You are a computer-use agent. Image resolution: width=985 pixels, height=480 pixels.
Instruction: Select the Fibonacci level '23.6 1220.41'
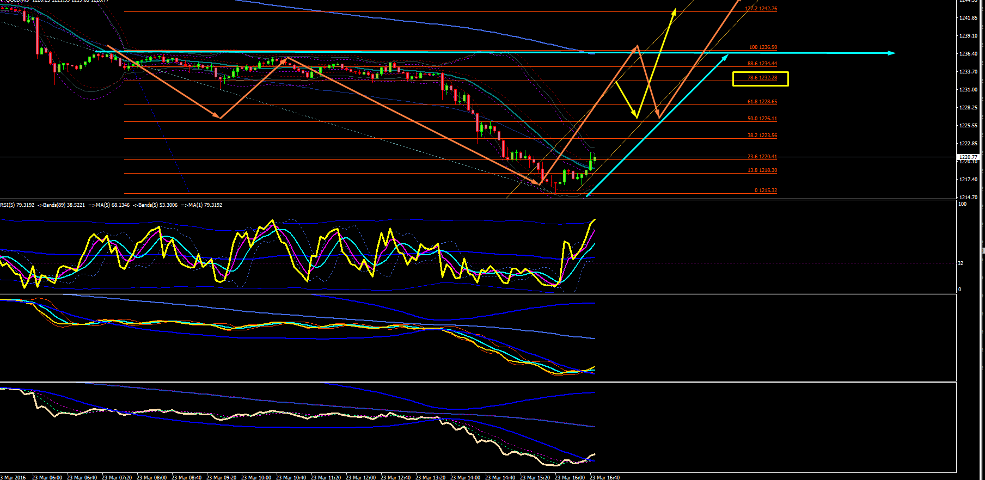(x=762, y=157)
